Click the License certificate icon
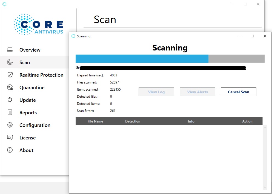This screenshot has width=272, height=194. point(10,138)
